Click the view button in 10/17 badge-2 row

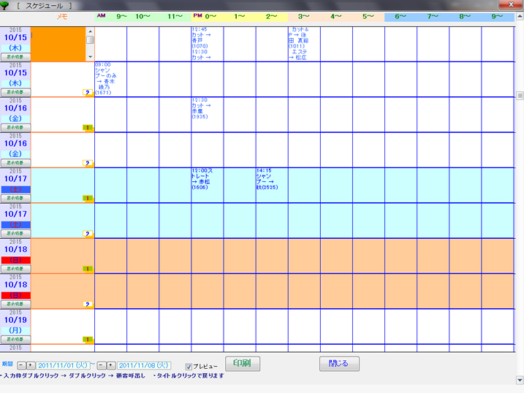point(15,234)
